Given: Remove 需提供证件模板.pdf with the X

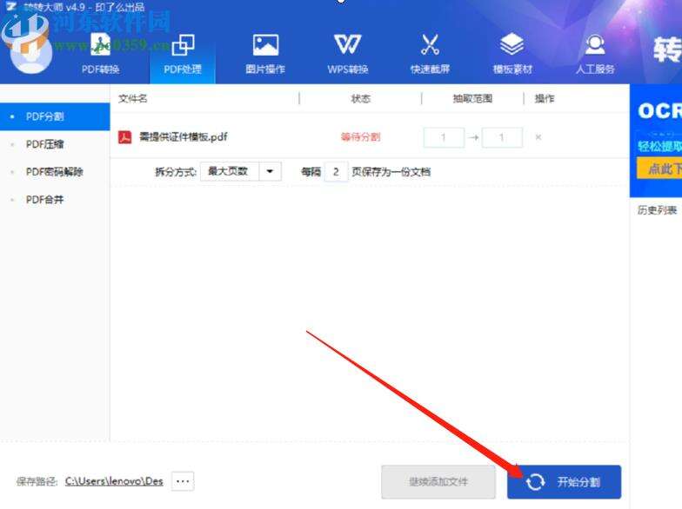Looking at the screenshot, I should (x=538, y=137).
